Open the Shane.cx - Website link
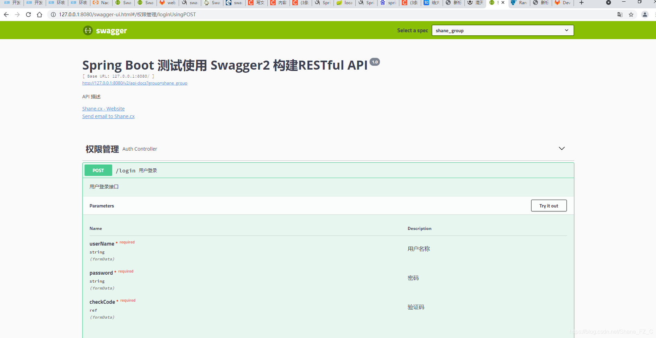Image resolution: width=656 pixels, height=338 pixels. [x=103, y=109]
